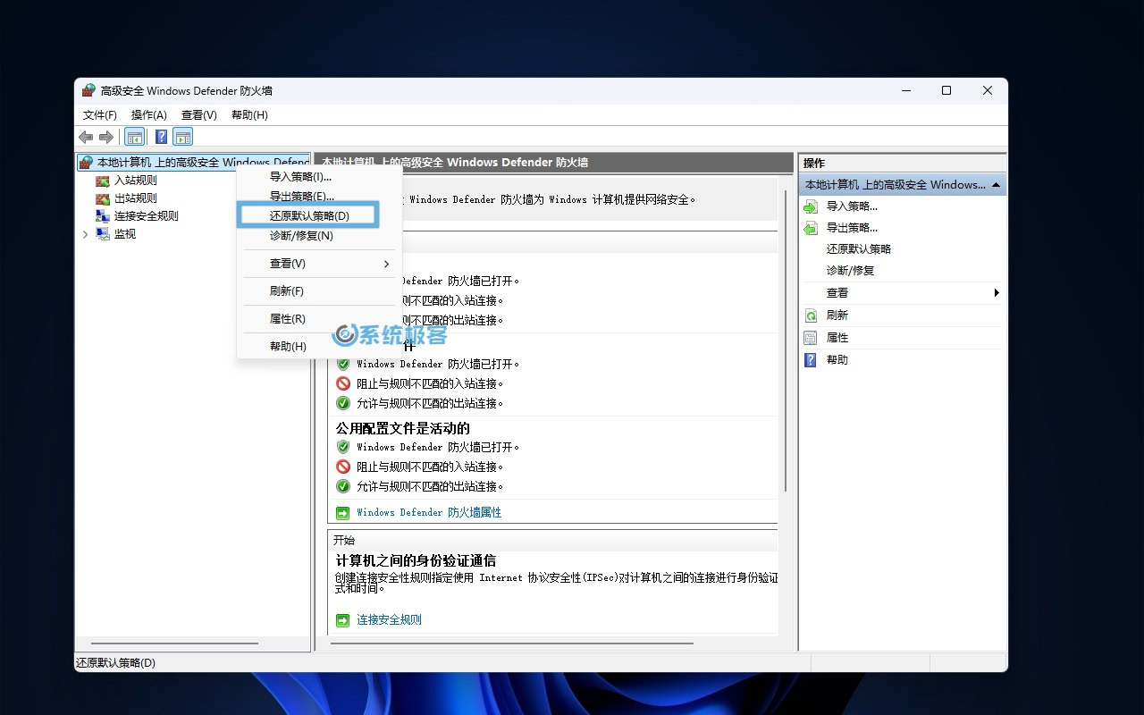Click the back navigation arrow in the toolbar

[85, 137]
